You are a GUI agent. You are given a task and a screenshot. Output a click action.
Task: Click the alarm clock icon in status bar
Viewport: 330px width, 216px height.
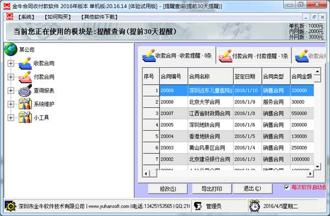(x=255, y=206)
